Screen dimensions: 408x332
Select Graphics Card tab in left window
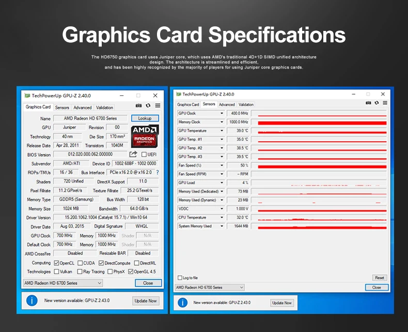(38, 107)
